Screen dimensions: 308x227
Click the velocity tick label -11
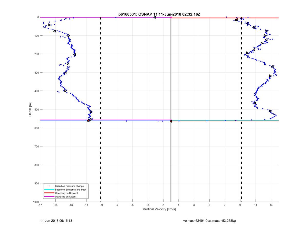[x=86, y=205]
